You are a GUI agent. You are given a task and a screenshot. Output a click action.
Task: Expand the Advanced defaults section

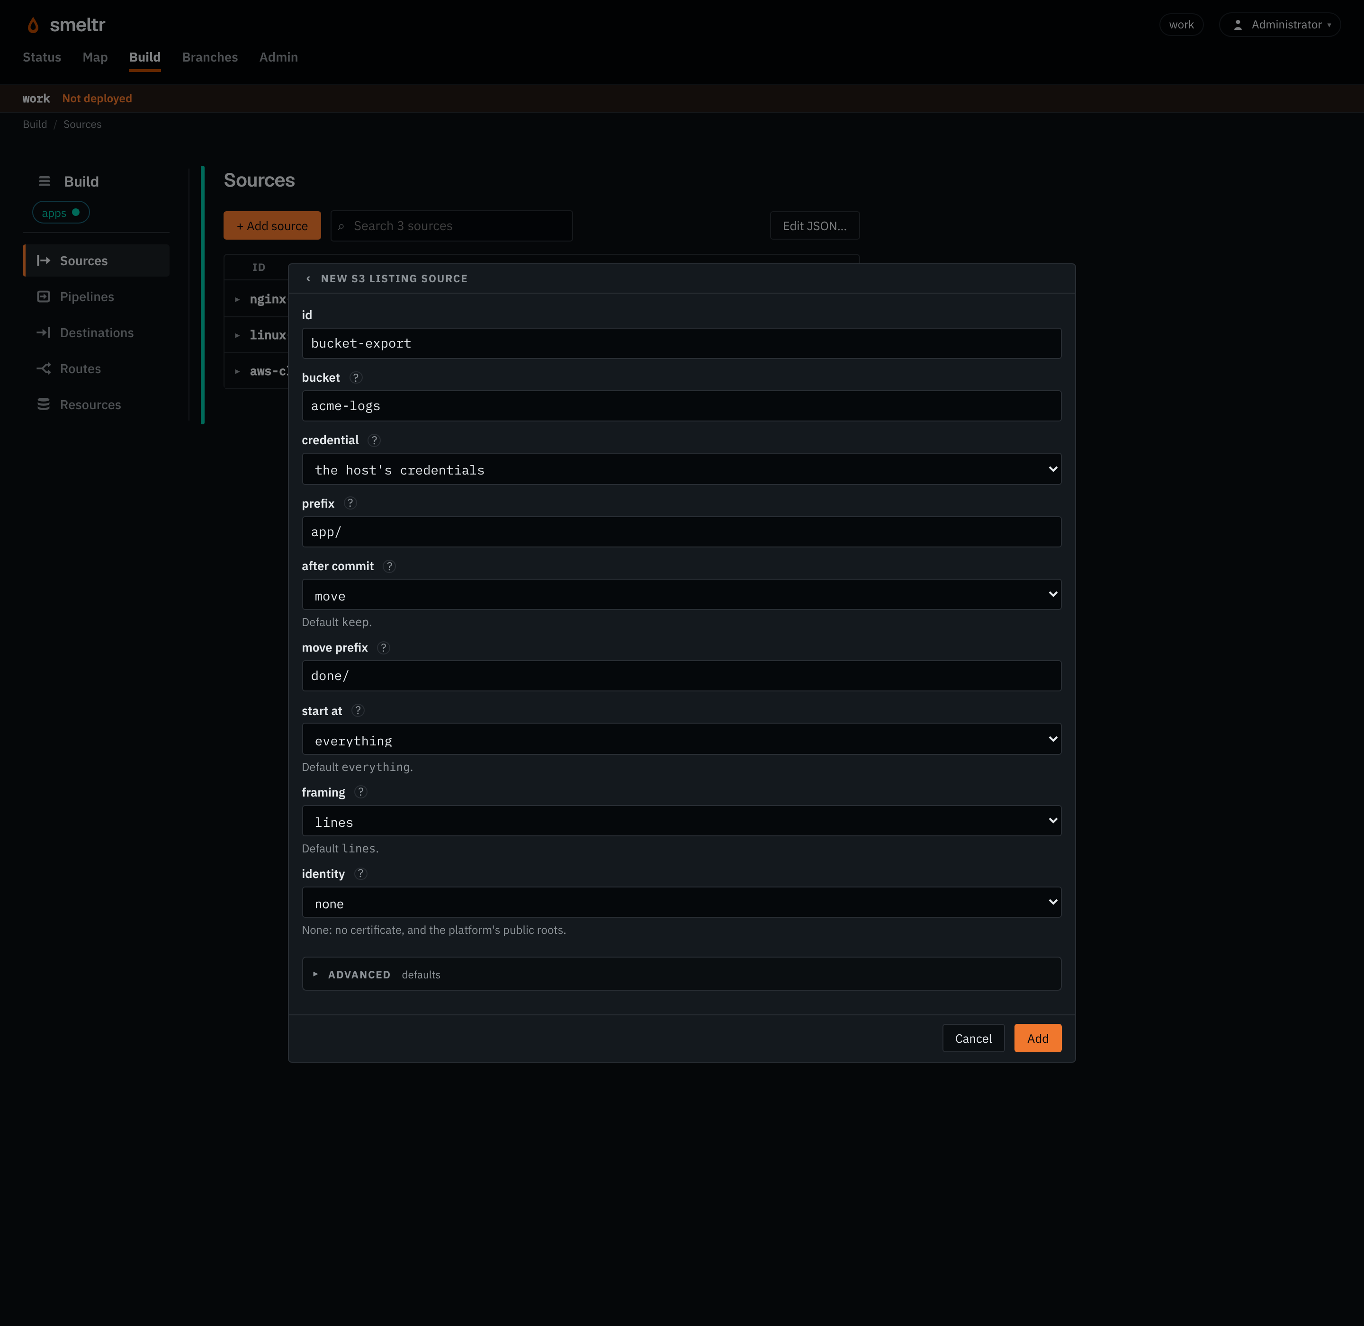(682, 974)
